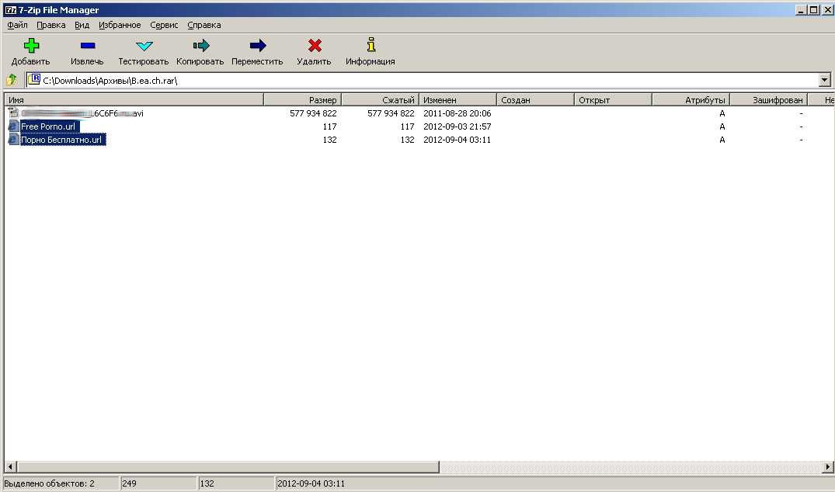
Task: Sort by the Имя column header
Action: [x=134, y=100]
